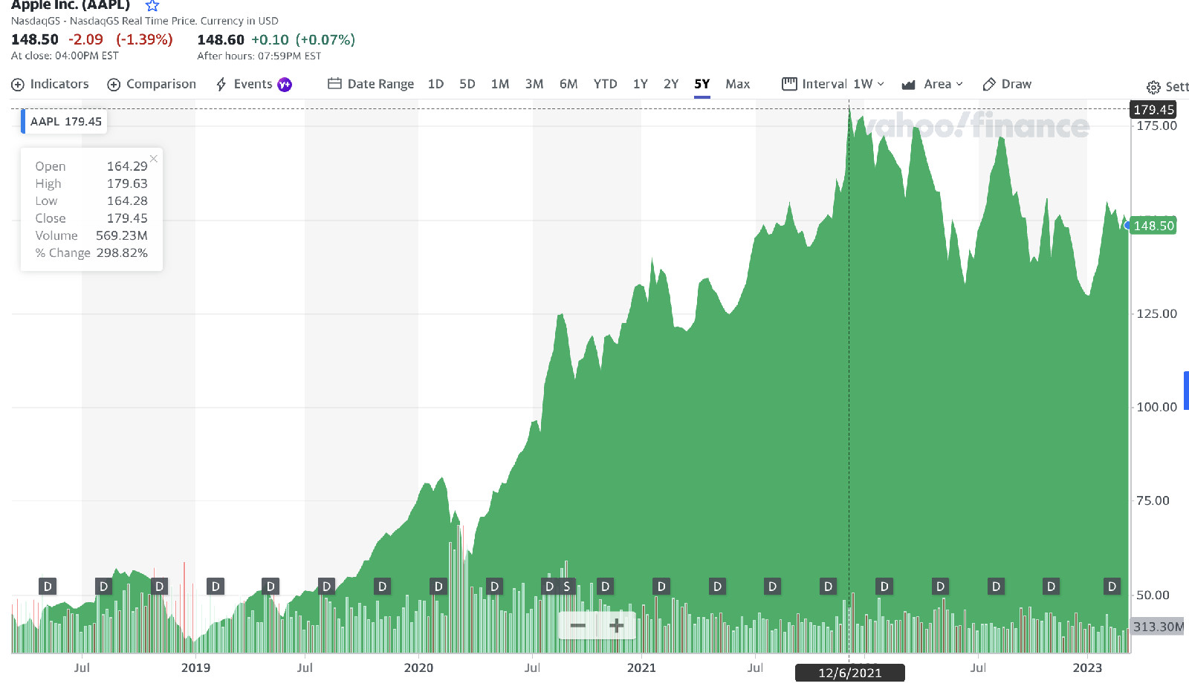Click the Indicators plus-circle icon

18,85
